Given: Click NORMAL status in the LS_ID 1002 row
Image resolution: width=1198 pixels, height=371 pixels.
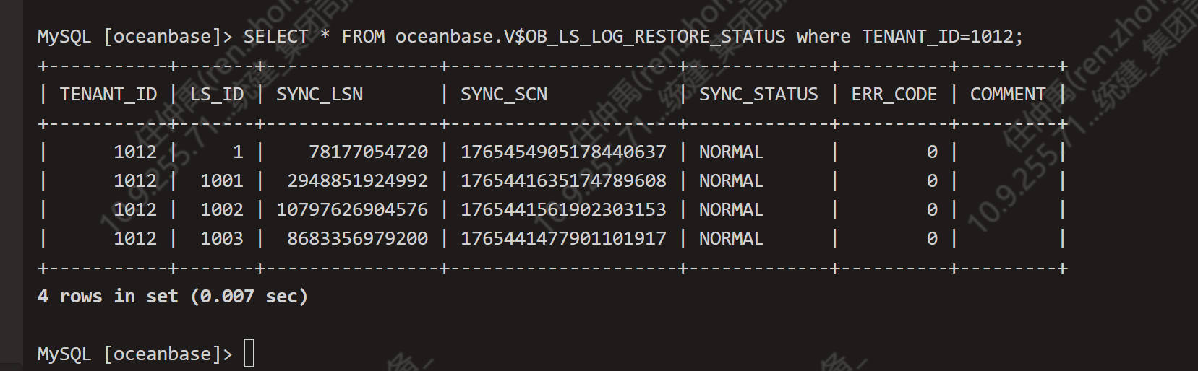Looking at the screenshot, I should (731, 210).
